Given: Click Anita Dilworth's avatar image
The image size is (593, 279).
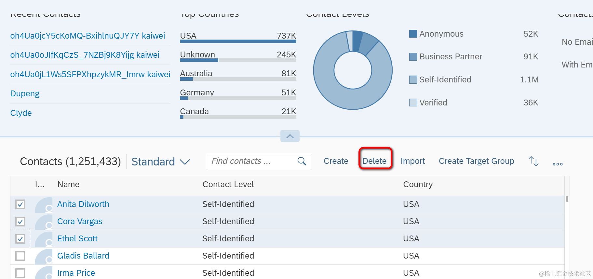Looking at the screenshot, I should point(44,205).
